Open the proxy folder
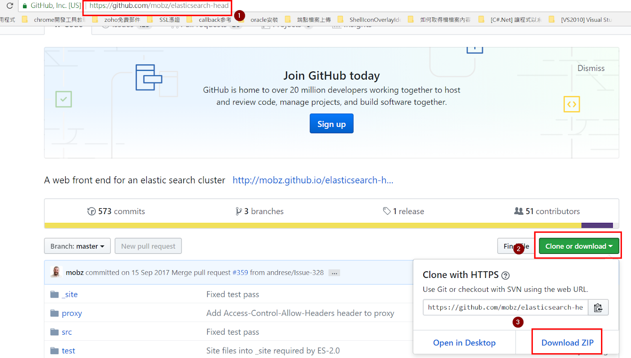Image resolution: width=631 pixels, height=358 pixels. [72, 313]
